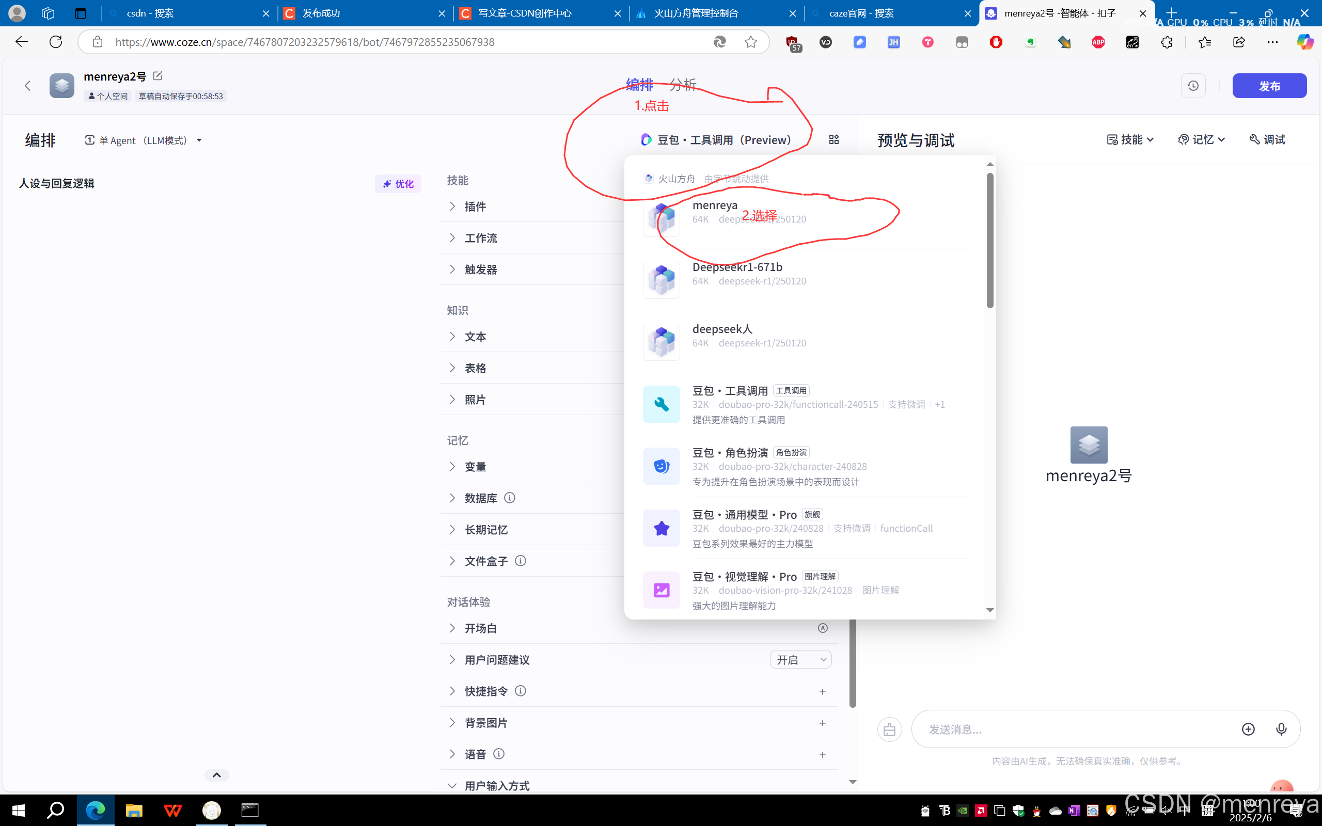Switch to the 分析 tab
The width and height of the screenshot is (1322, 826).
[682, 85]
